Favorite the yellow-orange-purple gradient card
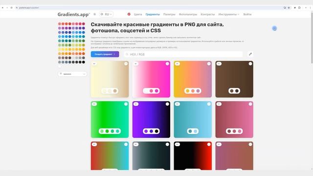This screenshot has width=313, height=176. click(x=209, y=64)
